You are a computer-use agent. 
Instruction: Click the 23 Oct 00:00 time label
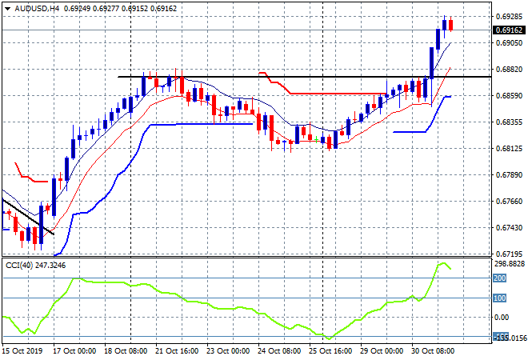pyautogui.click(x=228, y=351)
